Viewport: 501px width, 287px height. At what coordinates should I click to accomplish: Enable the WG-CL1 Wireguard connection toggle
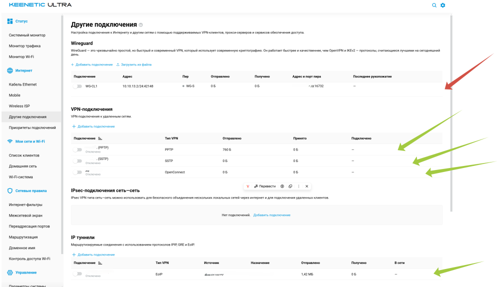point(77,86)
